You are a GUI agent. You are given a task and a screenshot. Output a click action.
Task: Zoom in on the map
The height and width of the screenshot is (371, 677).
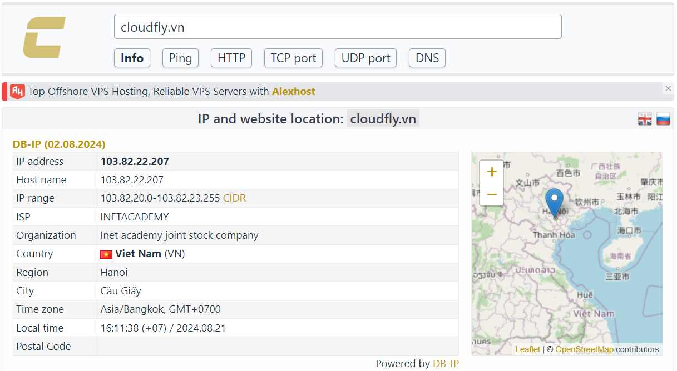(x=492, y=172)
